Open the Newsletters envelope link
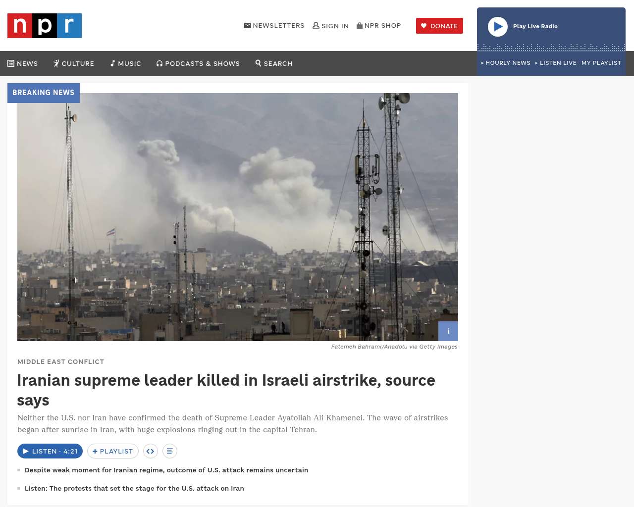 [x=274, y=25]
